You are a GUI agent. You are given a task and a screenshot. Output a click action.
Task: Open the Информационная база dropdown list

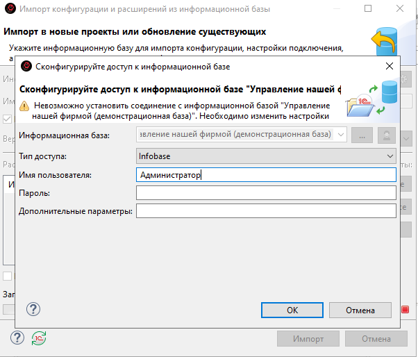click(341, 135)
